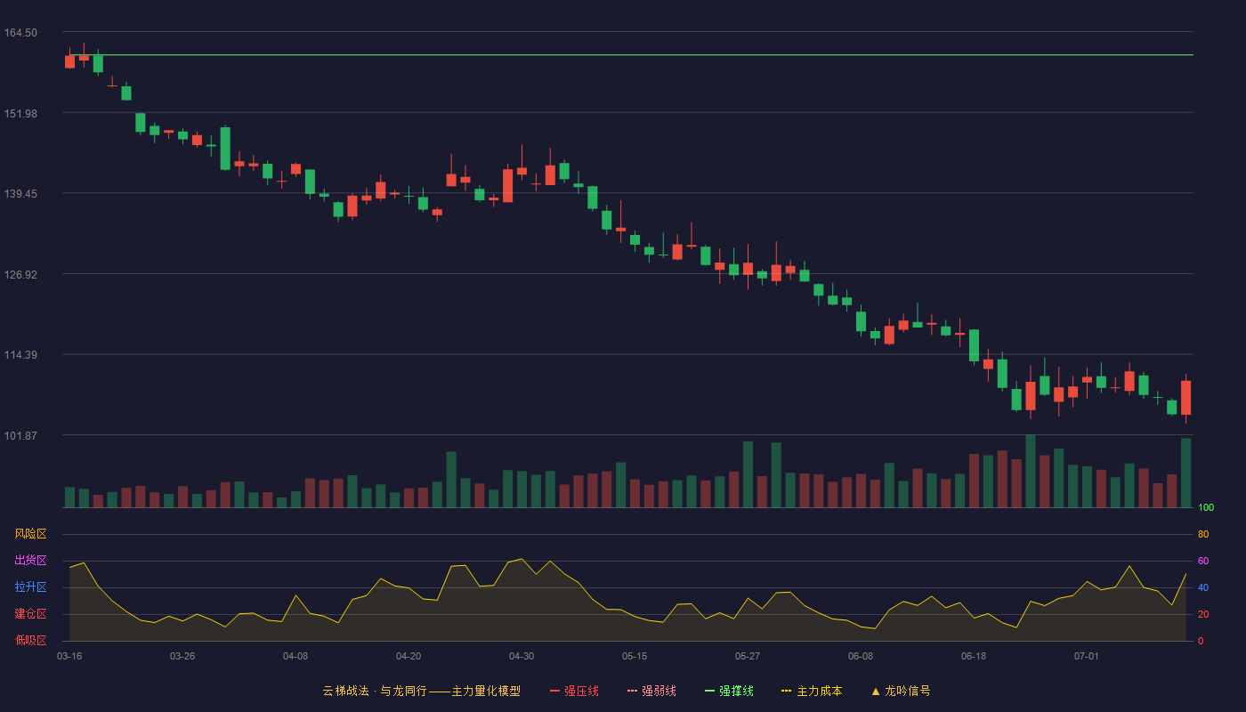Image resolution: width=1246 pixels, height=712 pixels.
Task: Click the yellow dashed icon beside 主力成本
Action: 786,691
